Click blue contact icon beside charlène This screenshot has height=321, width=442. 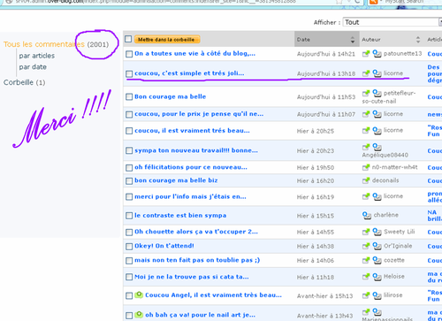367,215
